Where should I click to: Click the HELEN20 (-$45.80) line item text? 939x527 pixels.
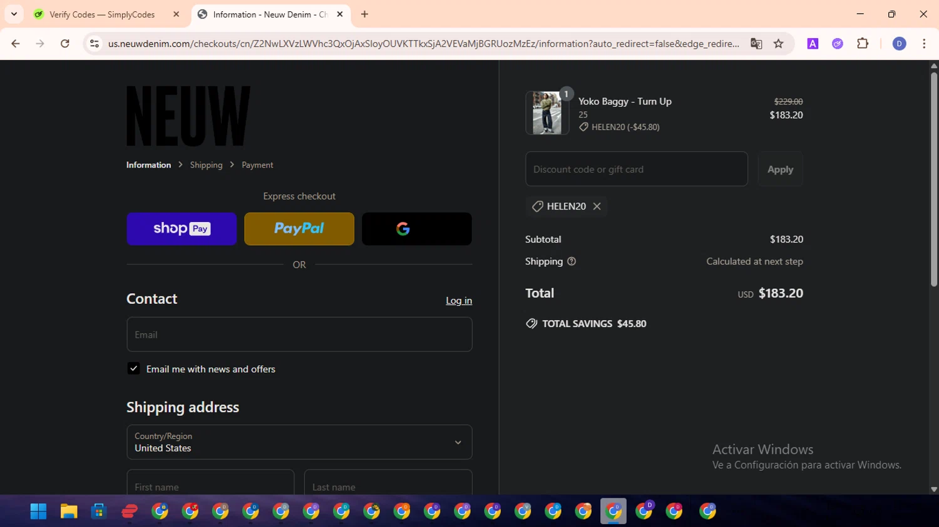[625, 127]
